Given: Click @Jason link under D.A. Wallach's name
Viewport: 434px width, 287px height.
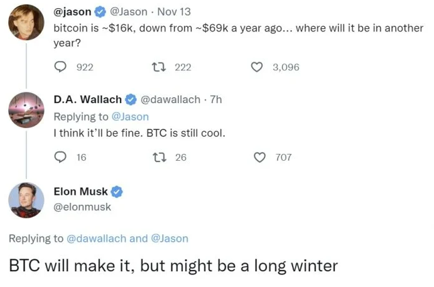Looking at the screenshot, I should pos(130,116).
